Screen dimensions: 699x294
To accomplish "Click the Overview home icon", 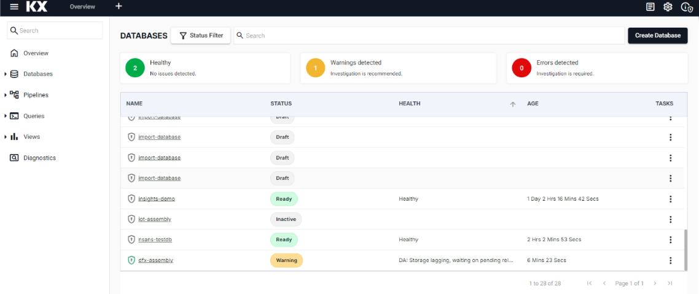I will point(14,53).
